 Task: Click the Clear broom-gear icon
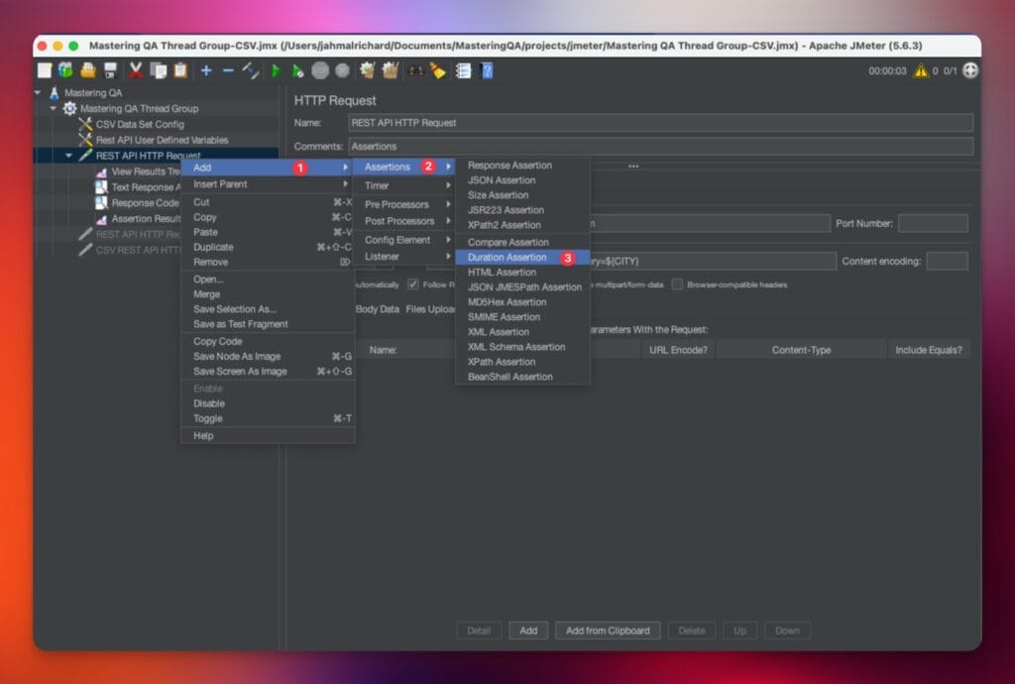pyautogui.click(x=368, y=70)
